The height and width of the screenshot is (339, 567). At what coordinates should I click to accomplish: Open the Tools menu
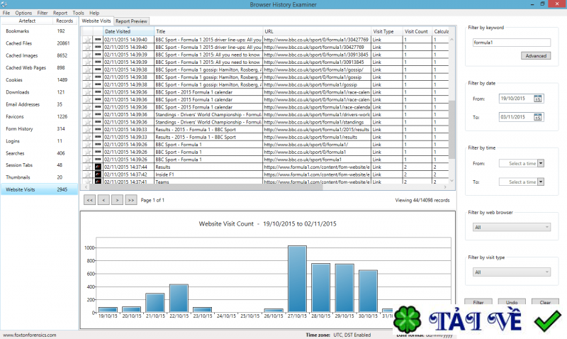click(78, 13)
